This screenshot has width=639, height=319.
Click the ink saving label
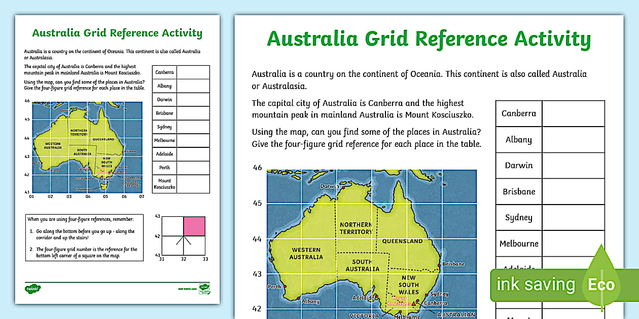tap(536, 285)
